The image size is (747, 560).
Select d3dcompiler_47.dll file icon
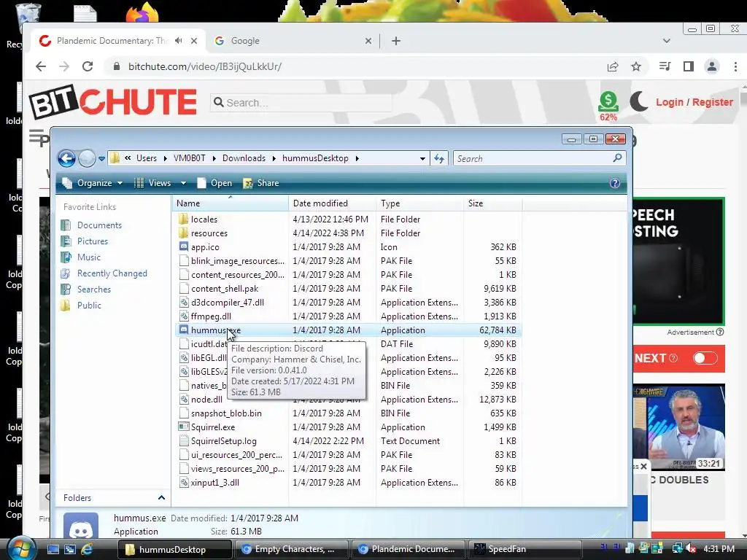pos(183,302)
